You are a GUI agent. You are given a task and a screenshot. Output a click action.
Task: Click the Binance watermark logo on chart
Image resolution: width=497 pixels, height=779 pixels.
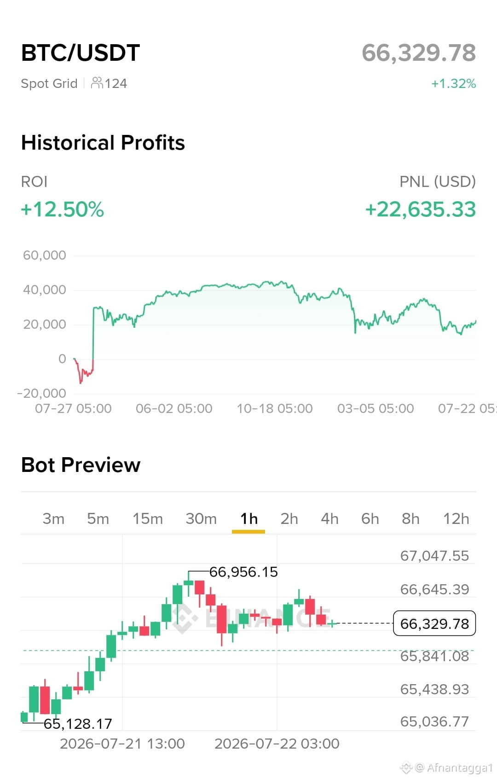tap(185, 618)
